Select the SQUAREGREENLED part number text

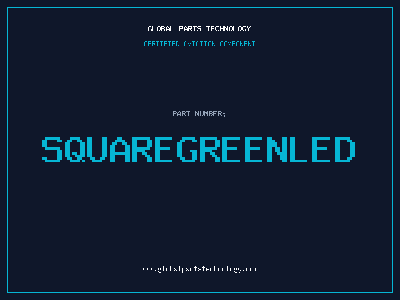coord(198,150)
